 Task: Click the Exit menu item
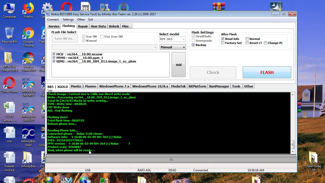tap(91, 20)
